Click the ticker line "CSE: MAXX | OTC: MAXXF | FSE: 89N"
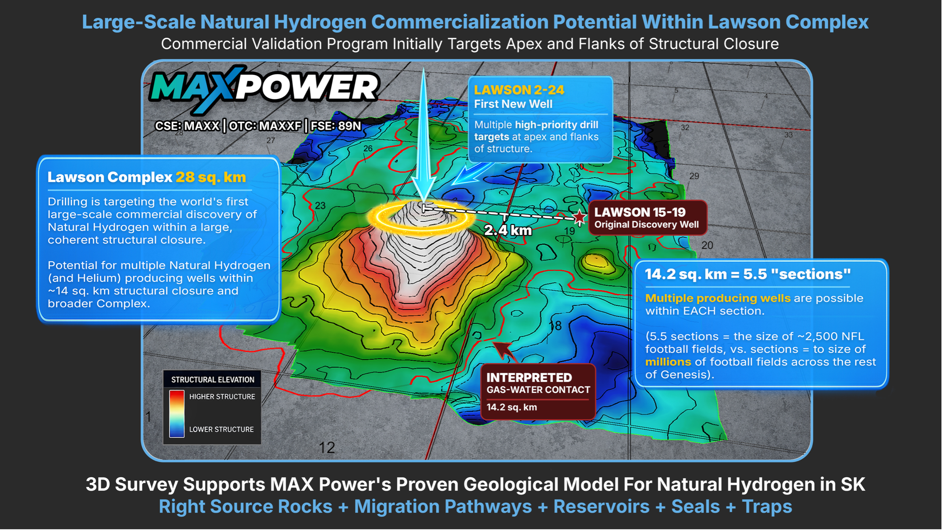This screenshot has height=530, width=943. pos(258,126)
